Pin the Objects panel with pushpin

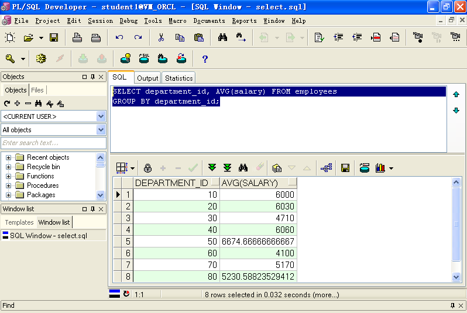(92, 77)
